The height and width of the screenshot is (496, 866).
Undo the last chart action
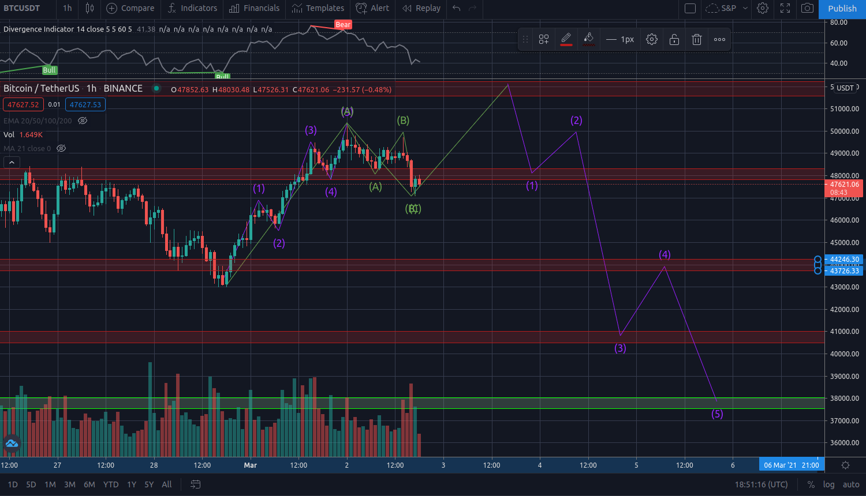click(x=457, y=8)
